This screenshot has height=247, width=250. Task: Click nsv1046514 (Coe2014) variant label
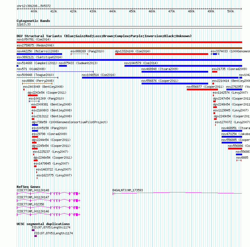click(x=99, y=75)
